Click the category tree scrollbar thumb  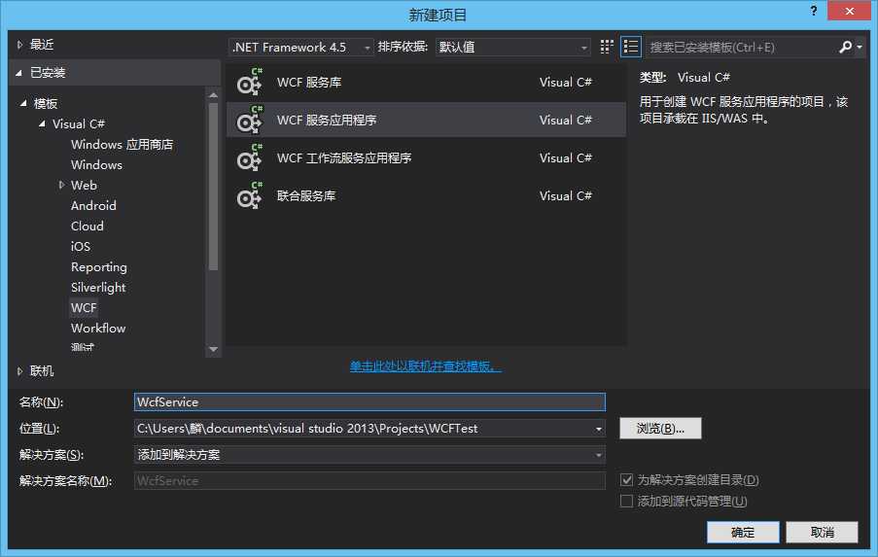pyautogui.click(x=213, y=187)
